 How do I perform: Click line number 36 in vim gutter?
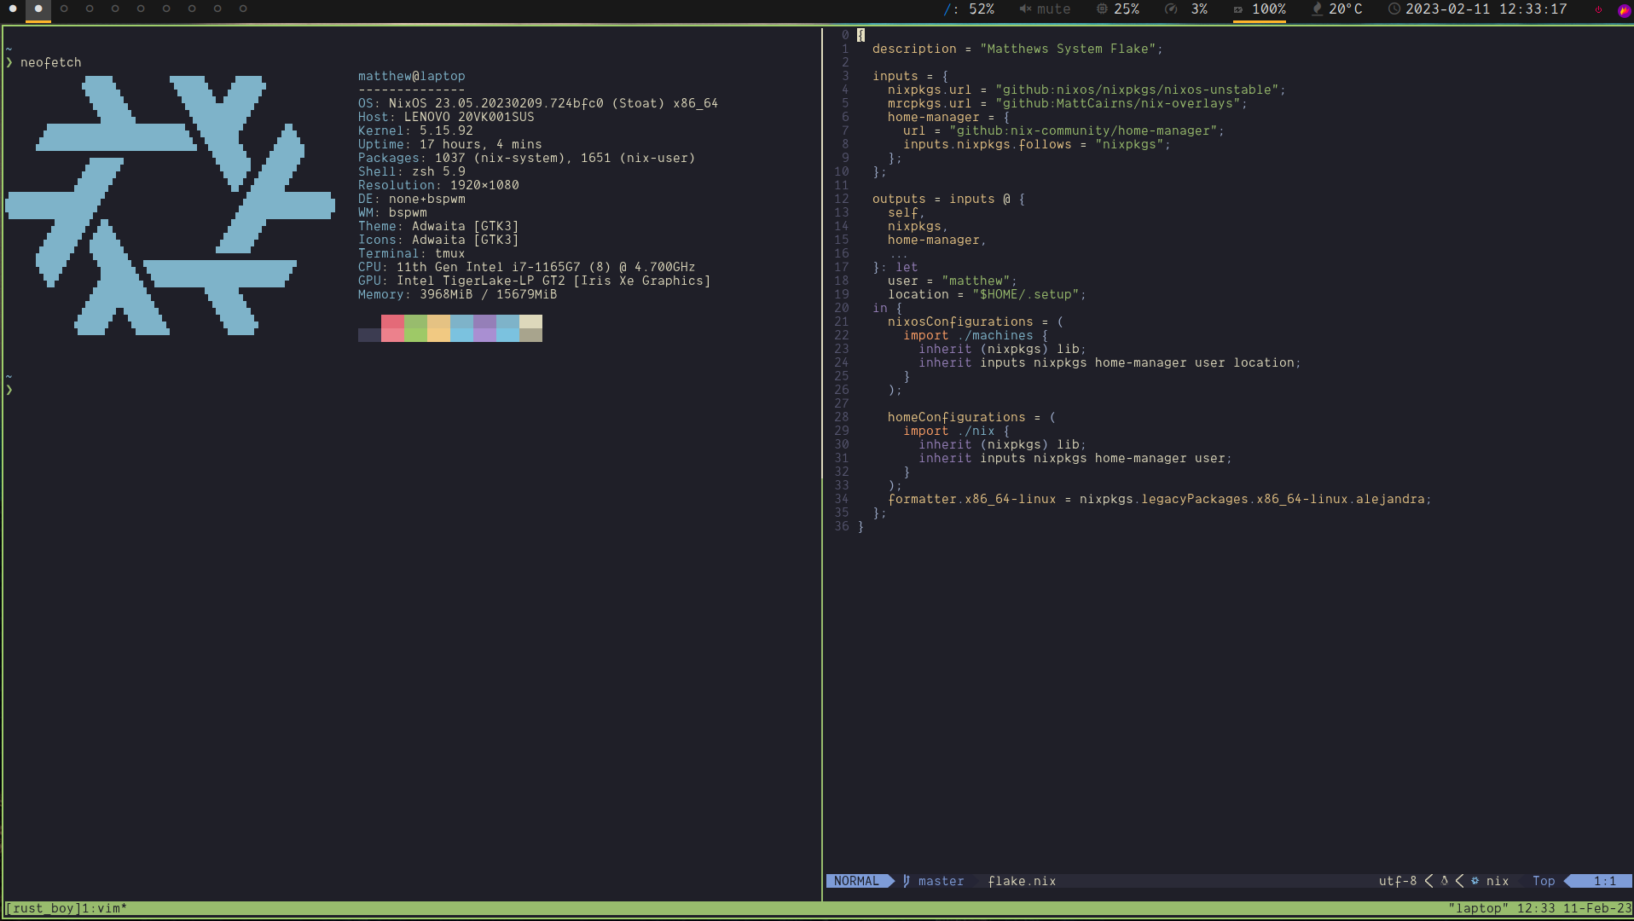(x=842, y=526)
